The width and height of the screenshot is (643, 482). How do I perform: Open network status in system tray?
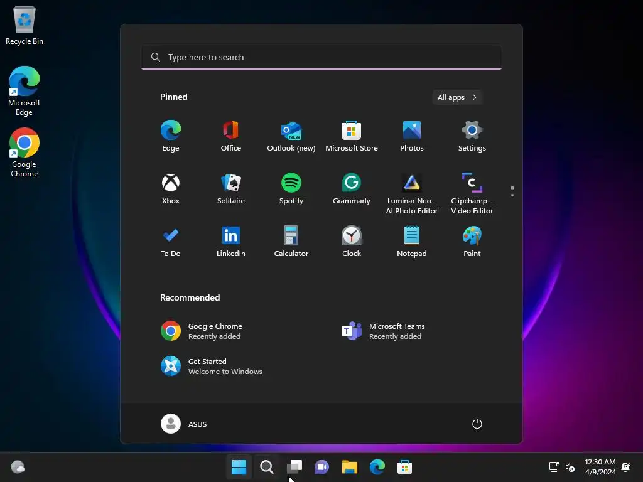click(x=554, y=467)
